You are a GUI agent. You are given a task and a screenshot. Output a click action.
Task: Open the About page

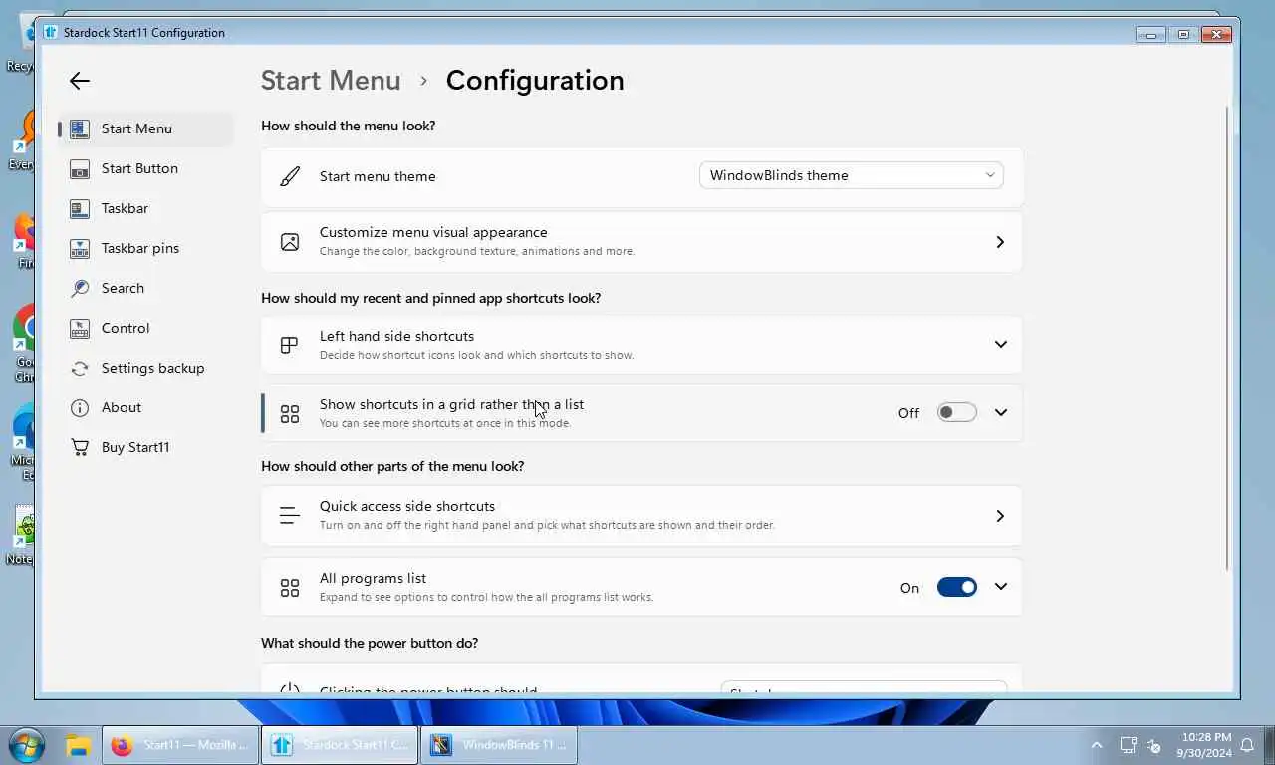146,407
